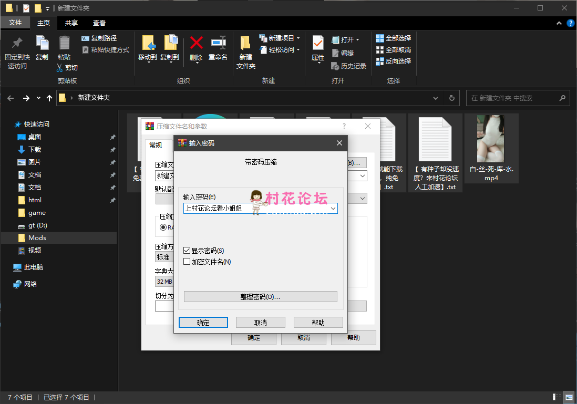Click Pin to Quick Access icon
This screenshot has width=577, height=404.
[x=17, y=43]
